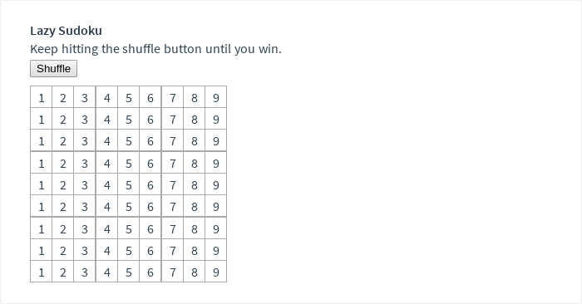Click the 5 in the top row
Screen dimensions: 582x304
(128, 97)
